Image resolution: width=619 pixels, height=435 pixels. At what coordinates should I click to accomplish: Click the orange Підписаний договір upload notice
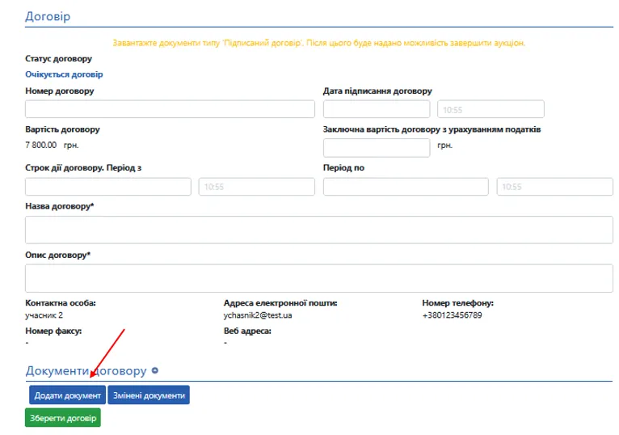pos(319,43)
